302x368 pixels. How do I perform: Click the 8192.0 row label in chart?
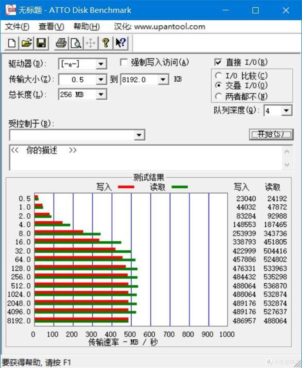pyautogui.click(x=19, y=321)
